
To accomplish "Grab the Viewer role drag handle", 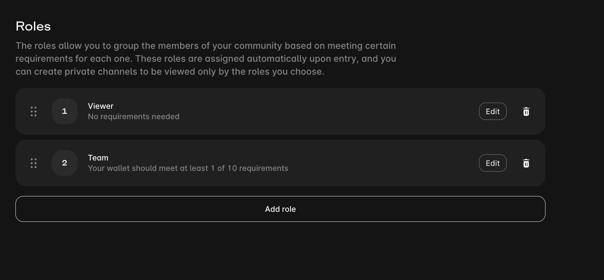I will (x=34, y=111).
